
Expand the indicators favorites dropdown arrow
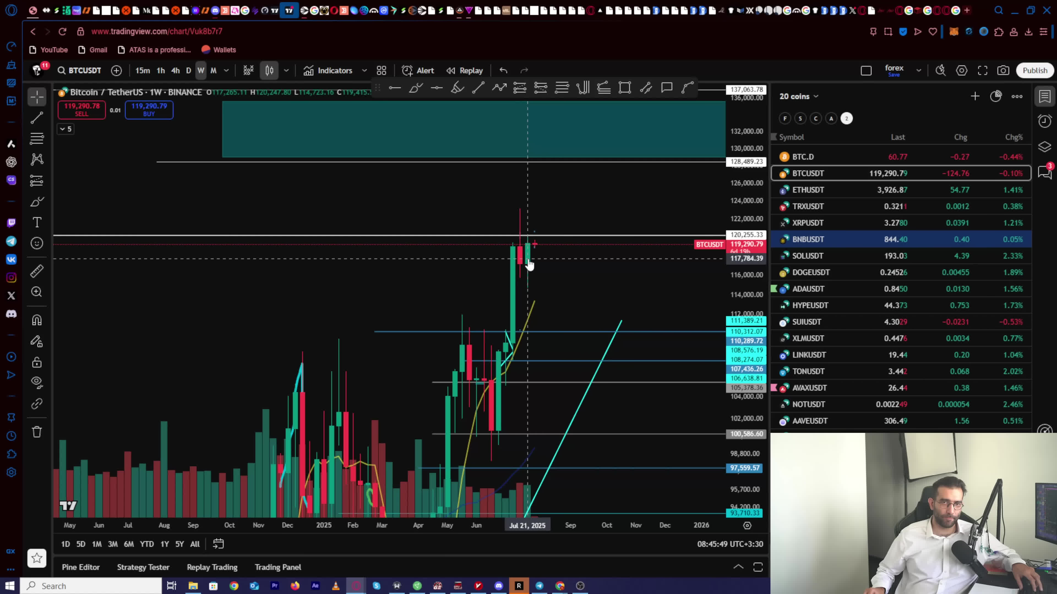364,70
